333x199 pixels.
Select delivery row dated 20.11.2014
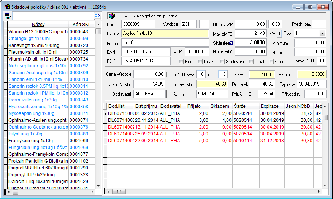pyautogui.click(x=146, y=120)
